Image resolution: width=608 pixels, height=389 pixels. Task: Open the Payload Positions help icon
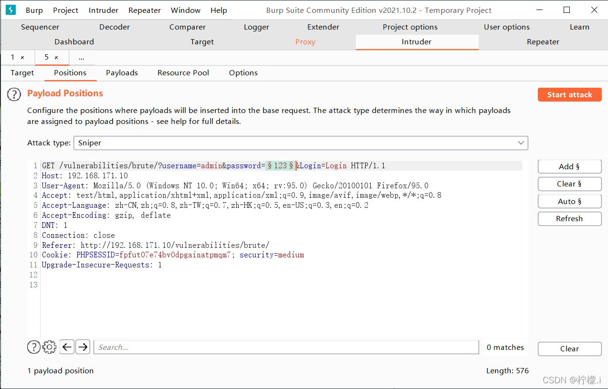(x=14, y=94)
